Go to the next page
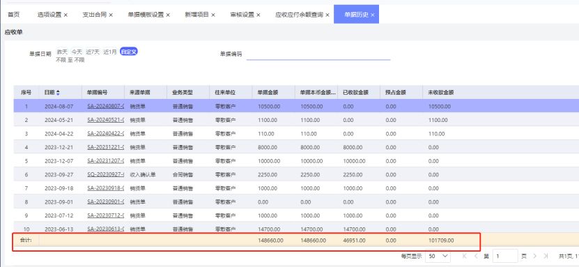 click(534, 256)
